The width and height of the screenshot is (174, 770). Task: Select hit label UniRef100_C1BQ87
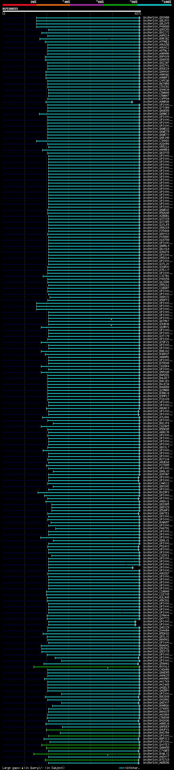(x=156, y=288)
